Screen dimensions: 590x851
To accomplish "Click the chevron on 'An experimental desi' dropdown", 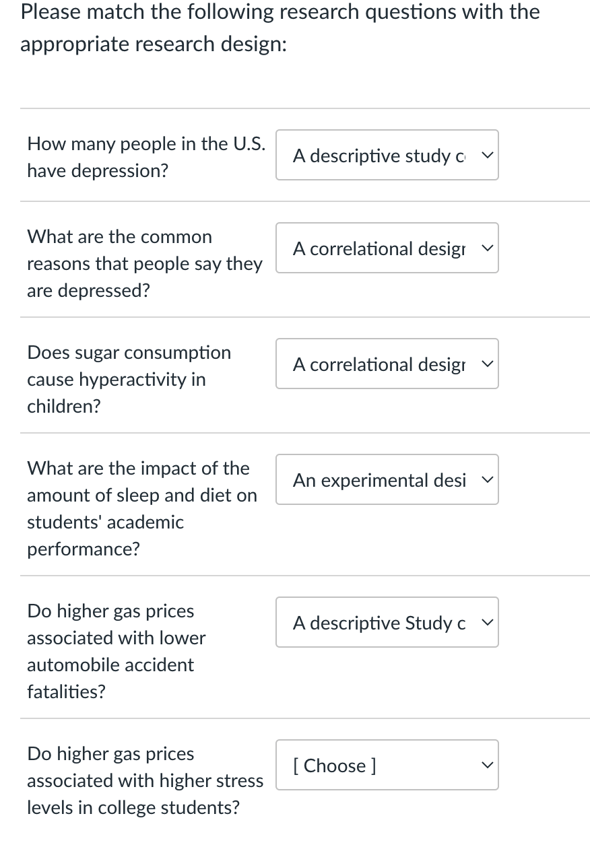I will pyautogui.click(x=486, y=479).
